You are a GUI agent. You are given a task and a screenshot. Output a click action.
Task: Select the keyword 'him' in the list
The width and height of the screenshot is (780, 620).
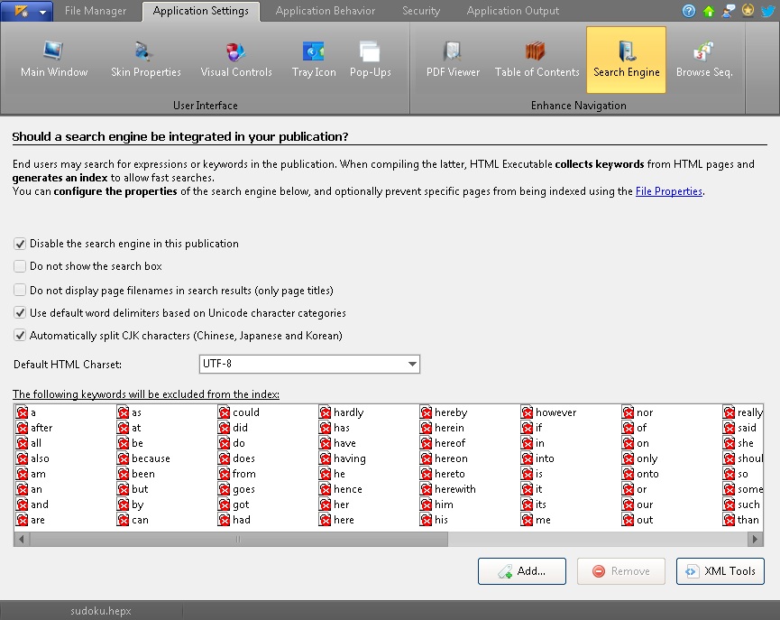coord(444,504)
